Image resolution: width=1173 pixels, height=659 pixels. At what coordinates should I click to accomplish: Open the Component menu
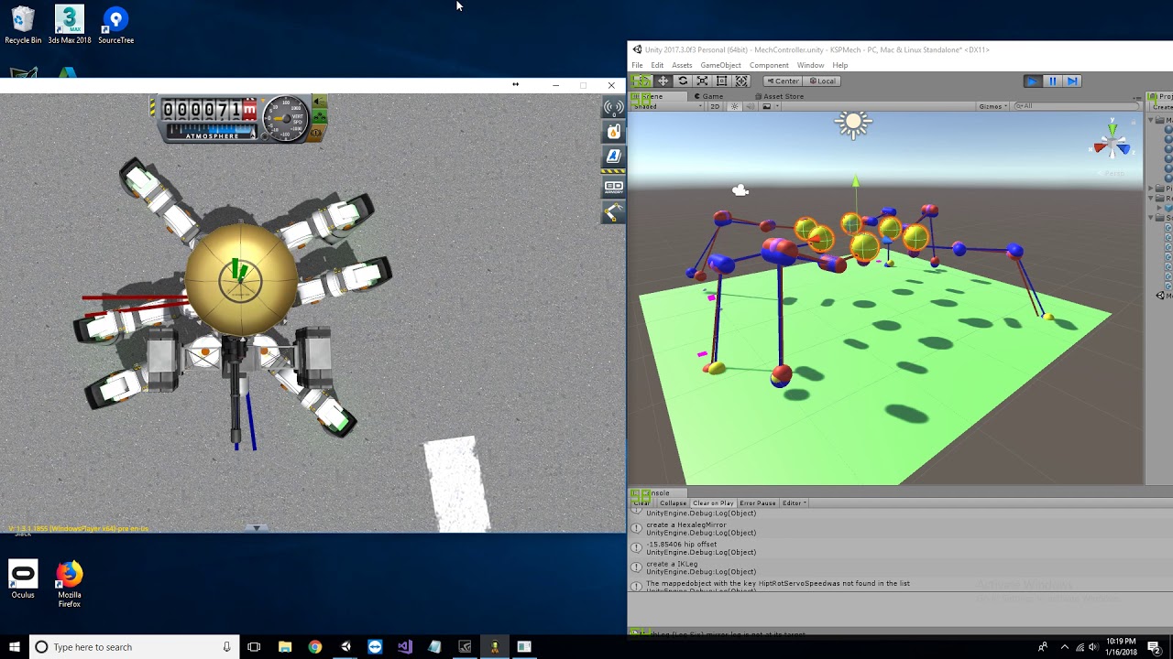pos(769,65)
